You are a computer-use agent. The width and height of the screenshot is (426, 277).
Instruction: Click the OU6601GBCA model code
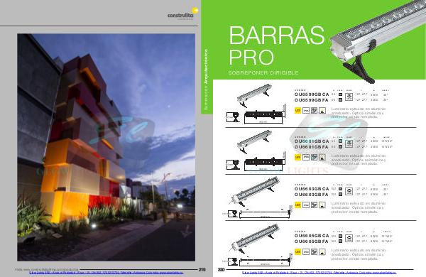(x=312, y=141)
